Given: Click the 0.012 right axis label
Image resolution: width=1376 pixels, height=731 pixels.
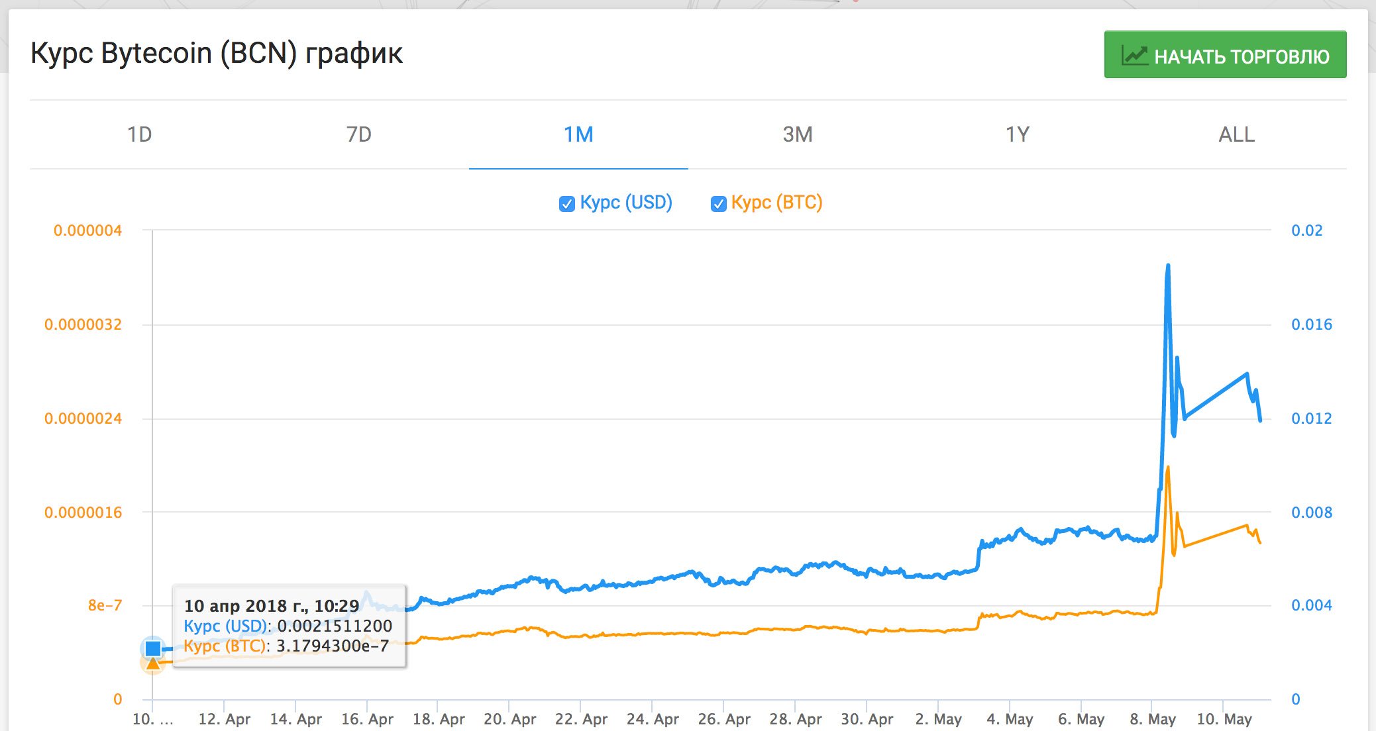Looking at the screenshot, I should click(x=1311, y=418).
